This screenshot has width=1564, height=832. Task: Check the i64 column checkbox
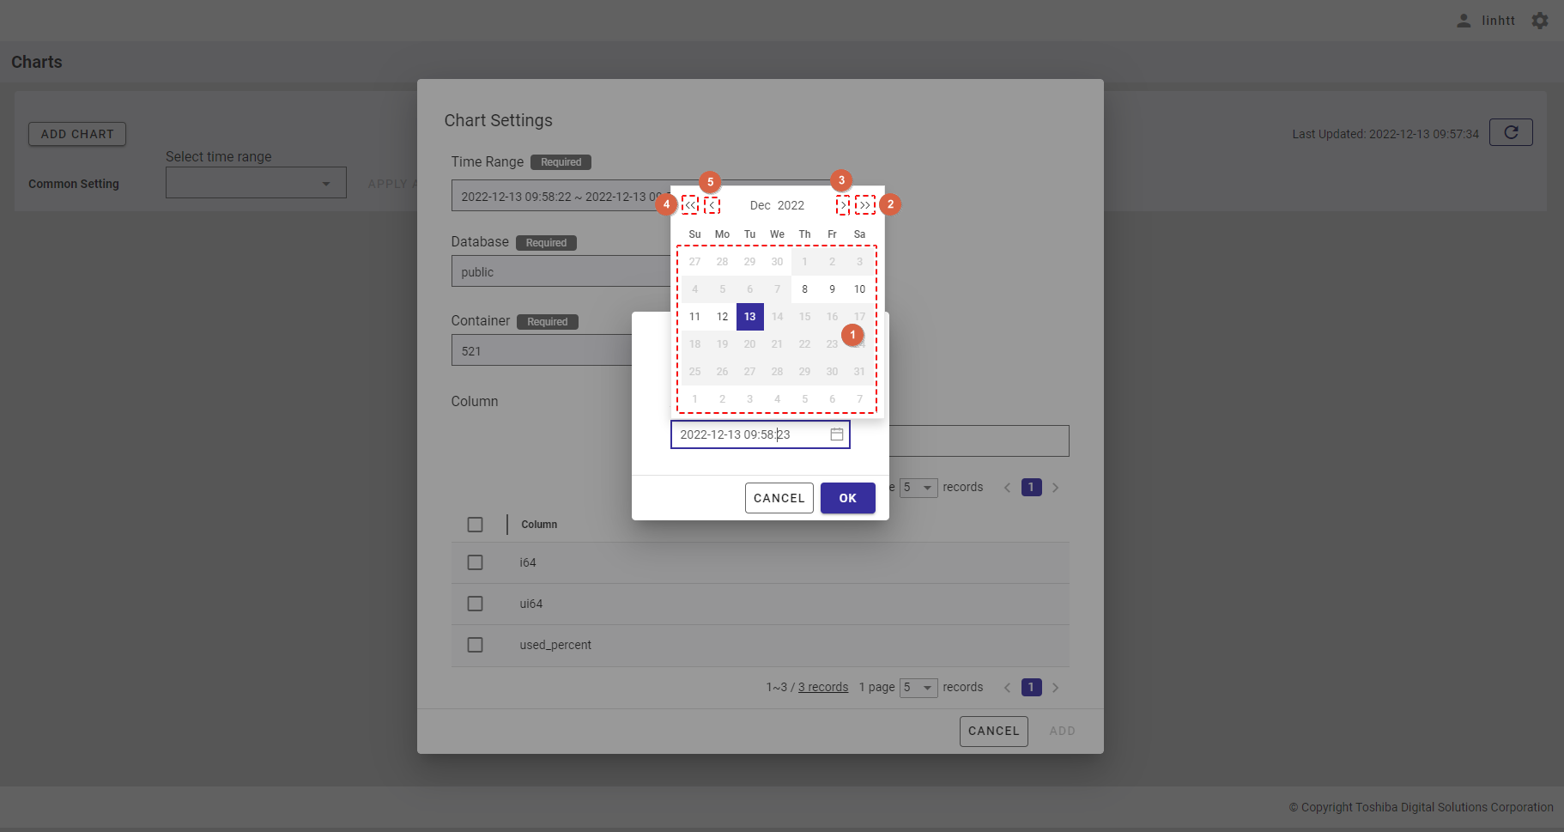pos(475,562)
